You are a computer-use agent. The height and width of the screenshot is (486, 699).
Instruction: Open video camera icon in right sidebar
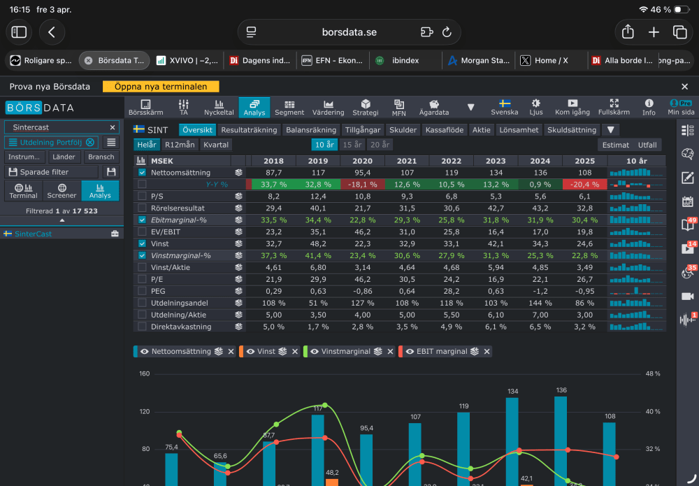tap(687, 296)
